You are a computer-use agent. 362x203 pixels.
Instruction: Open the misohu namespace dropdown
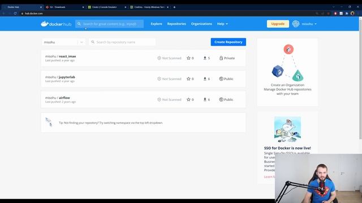point(63,42)
